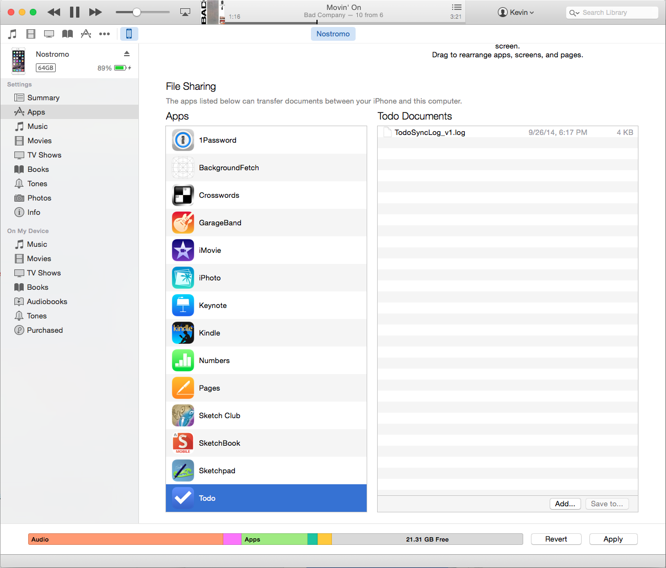This screenshot has width=666, height=568.
Task: Select BackgroundFetch in file sharing apps
Action: point(266,167)
